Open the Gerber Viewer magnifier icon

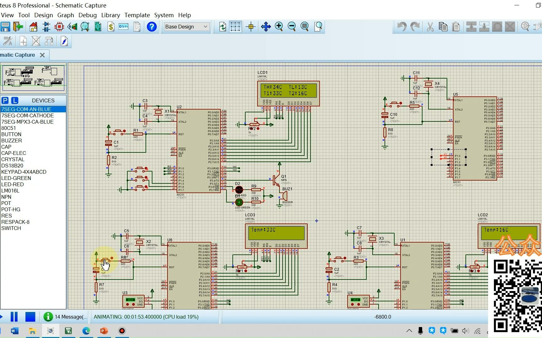pos(85,27)
